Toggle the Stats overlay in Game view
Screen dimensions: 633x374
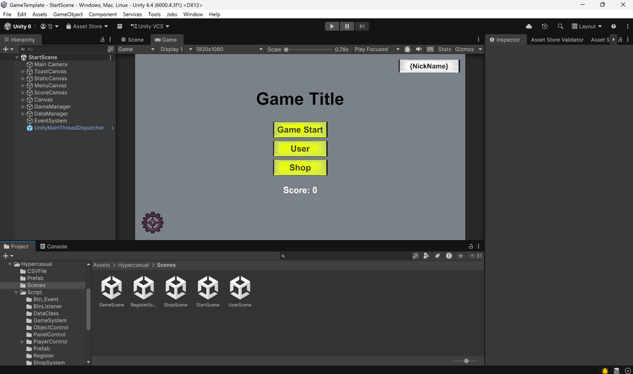point(444,49)
